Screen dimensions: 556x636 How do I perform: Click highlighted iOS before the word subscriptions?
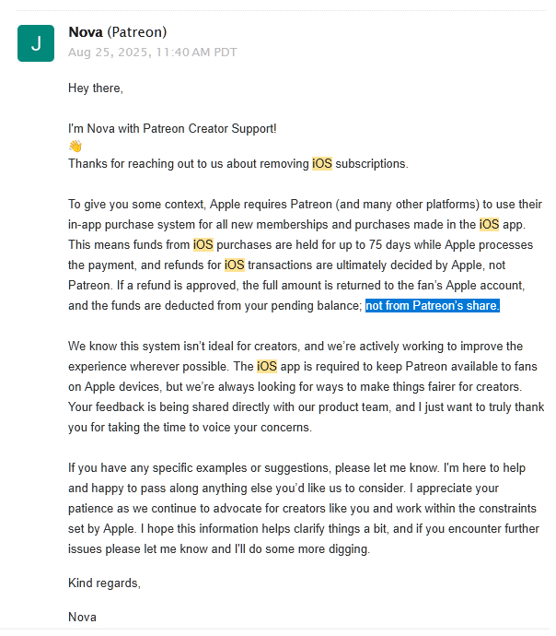coord(322,164)
